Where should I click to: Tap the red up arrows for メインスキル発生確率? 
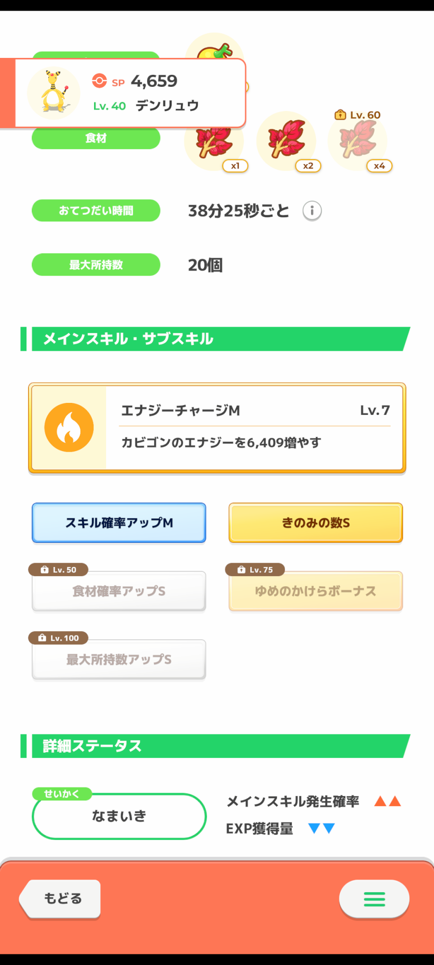tap(388, 801)
